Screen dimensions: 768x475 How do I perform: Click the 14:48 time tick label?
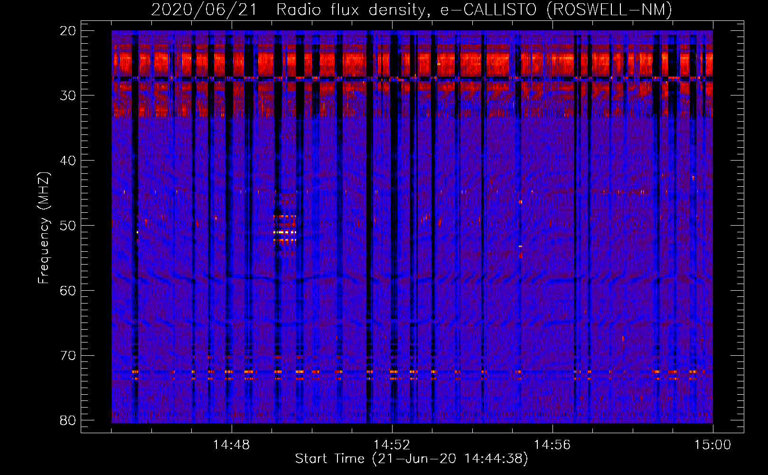pyautogui.click(x=232, y=445)
